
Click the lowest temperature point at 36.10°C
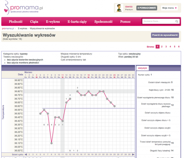tap(52, 143)
